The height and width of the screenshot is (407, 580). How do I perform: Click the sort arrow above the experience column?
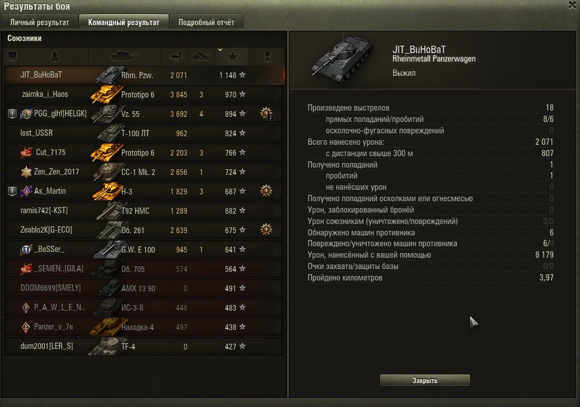click(x=220, y=50)
